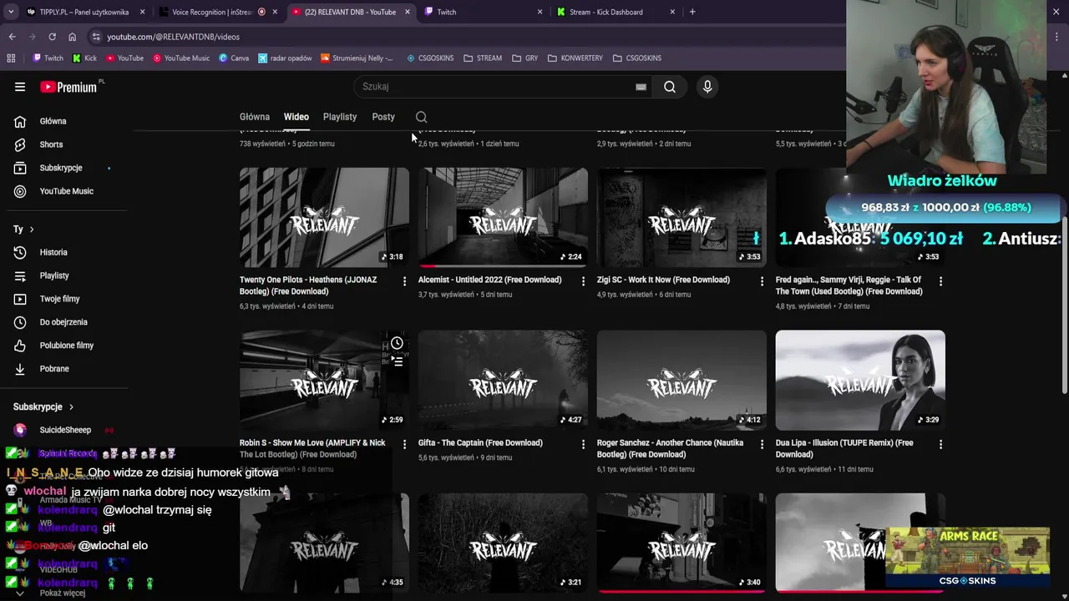Viewport: 1069px width, 601px height.
Task: Switch to the Playlisty channel tab
Action: coord(340,117)
